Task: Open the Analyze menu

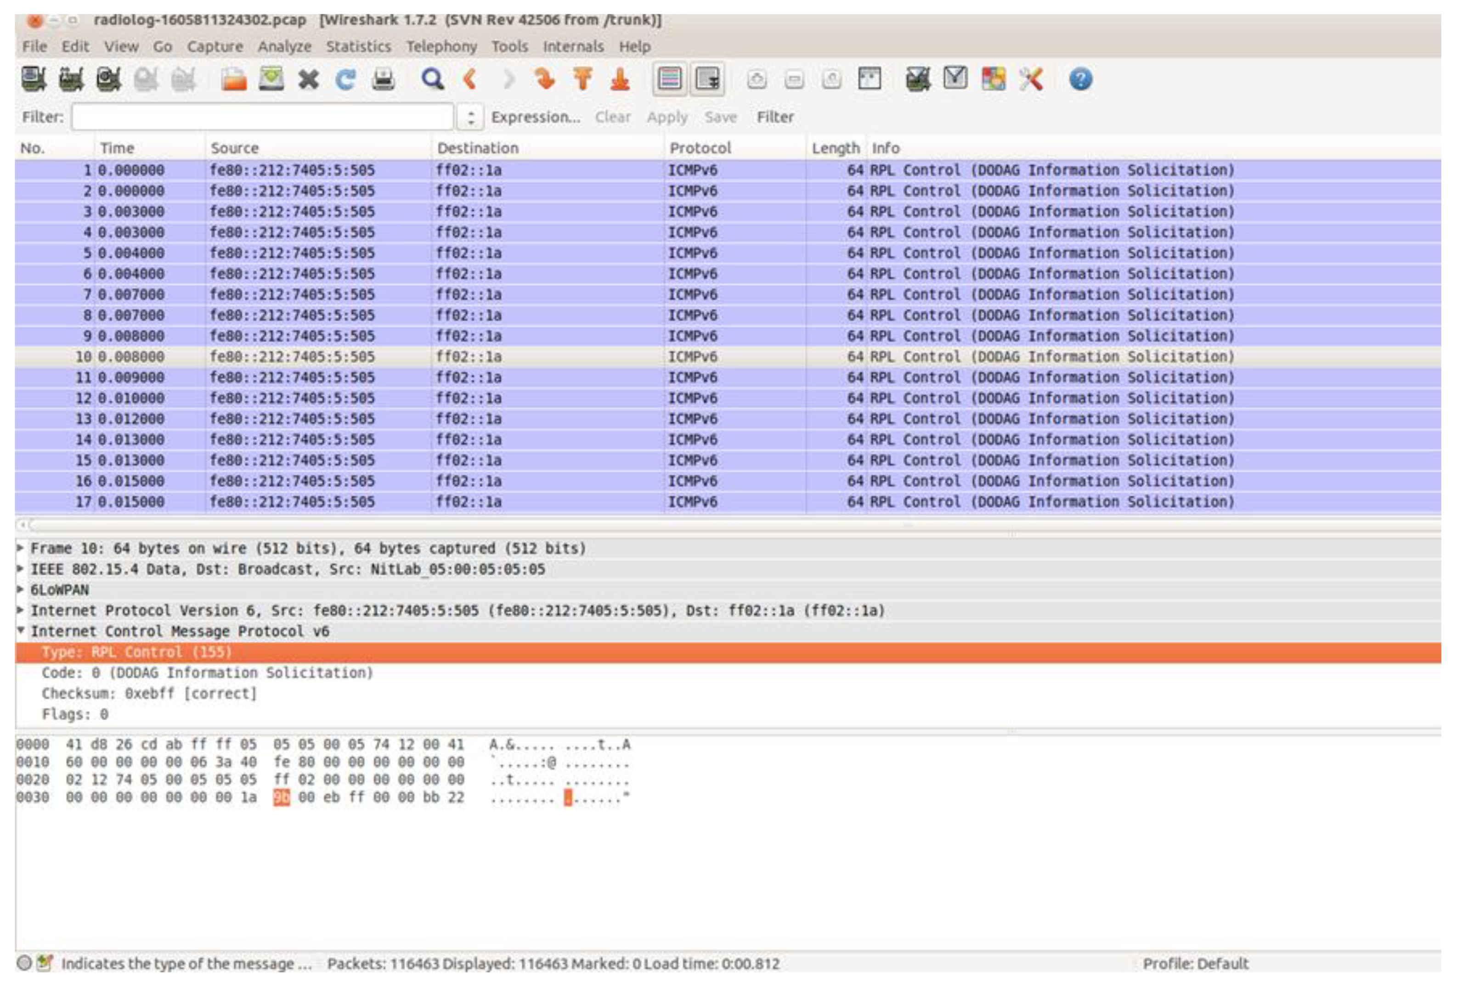Action: (284, 46)
